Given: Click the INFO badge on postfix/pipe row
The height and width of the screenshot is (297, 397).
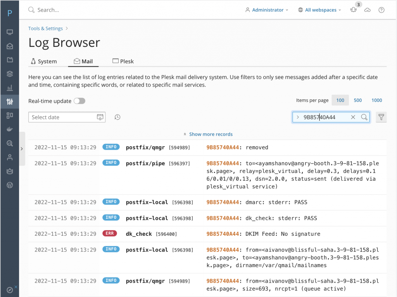Looking at the screenshot, I should pyautogui.click(x=111, y=162).
